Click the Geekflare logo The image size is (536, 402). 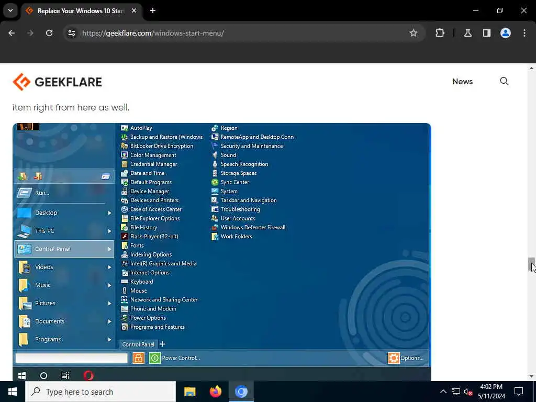tap(57, 82)
